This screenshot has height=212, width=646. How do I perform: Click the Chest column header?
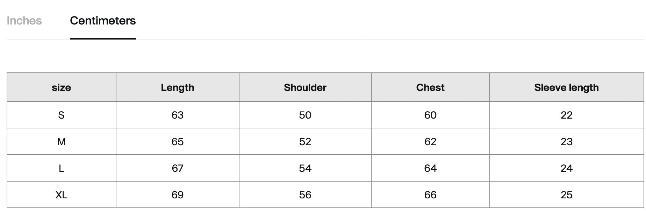coord(430,87)
